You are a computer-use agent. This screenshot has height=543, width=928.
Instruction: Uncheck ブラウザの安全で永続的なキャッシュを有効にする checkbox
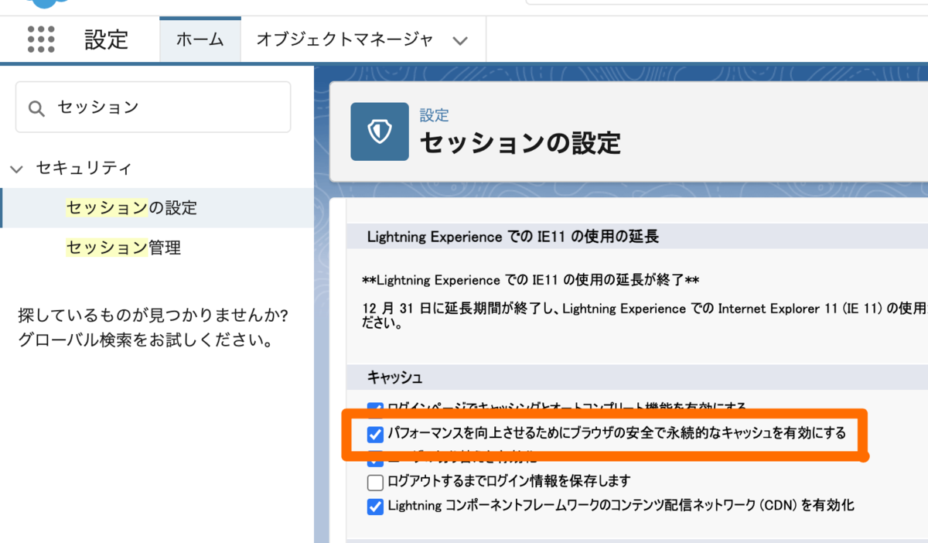coord(375,434)
